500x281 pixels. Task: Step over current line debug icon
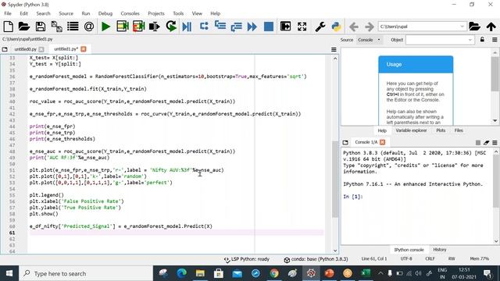coord(204,26)
